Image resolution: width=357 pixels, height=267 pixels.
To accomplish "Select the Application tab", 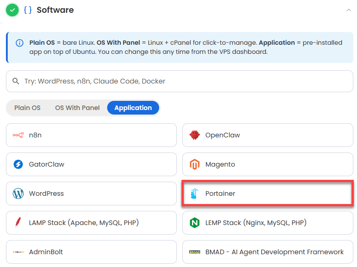I will [133, 108].
